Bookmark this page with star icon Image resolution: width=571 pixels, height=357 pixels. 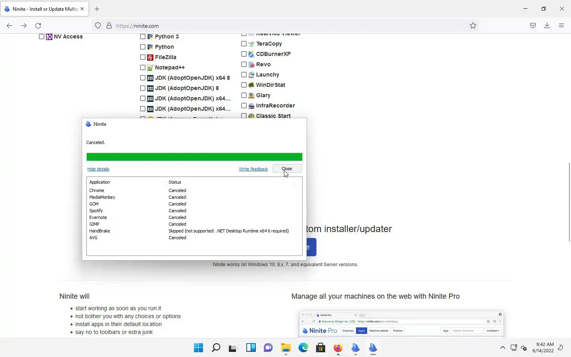point(473,25)
